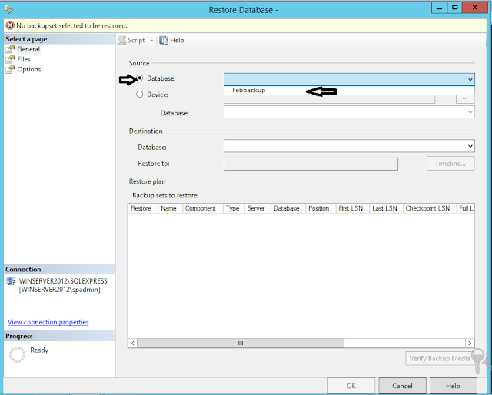Viewport: 492px width, 395px height.
Task: Click the Last LSN column header
Action: 386,208
